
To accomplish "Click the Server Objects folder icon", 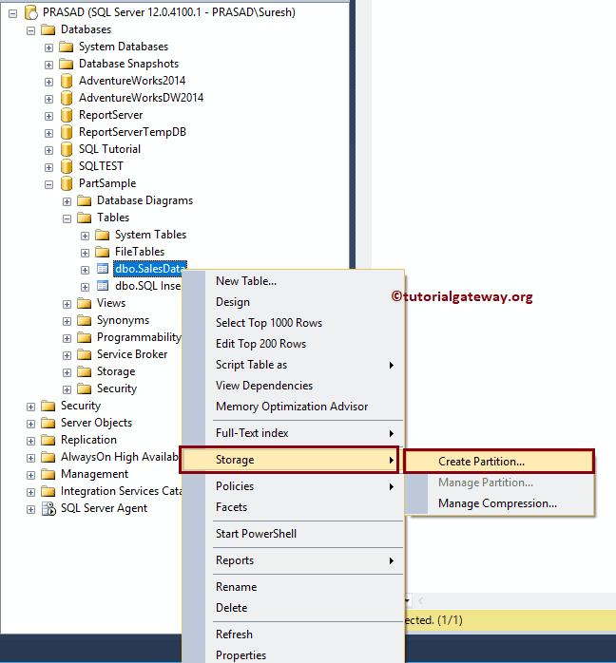I will [48, 423].
